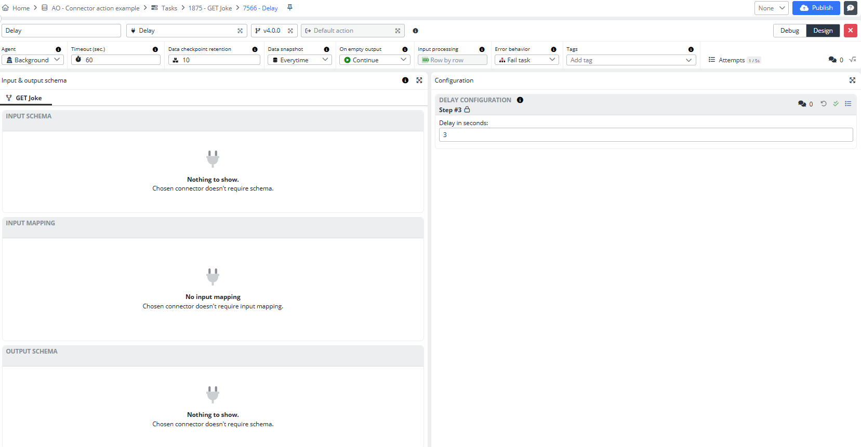Go to Tasks in the breadcrumb
This screenshot has width=861, height=447.
(x=169, y=8)
